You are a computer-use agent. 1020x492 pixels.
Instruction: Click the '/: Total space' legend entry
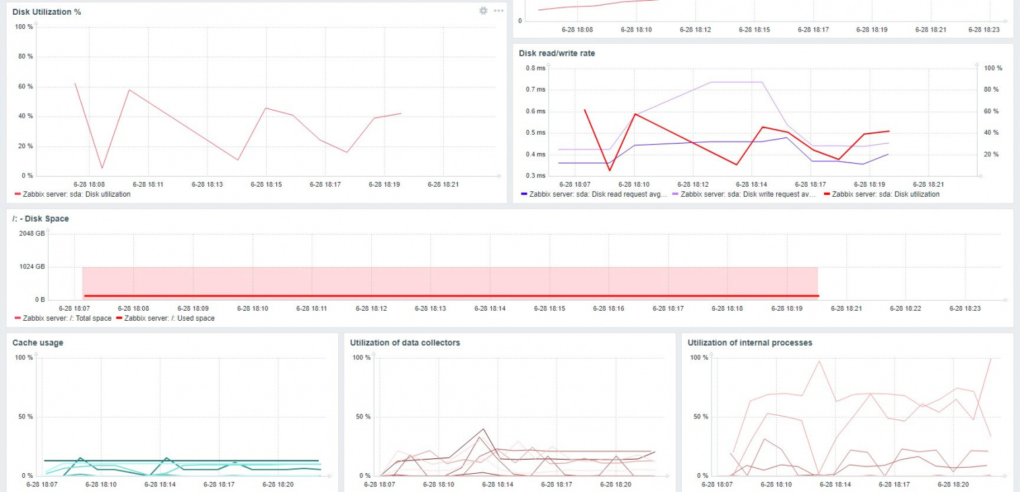coord(67,318)
